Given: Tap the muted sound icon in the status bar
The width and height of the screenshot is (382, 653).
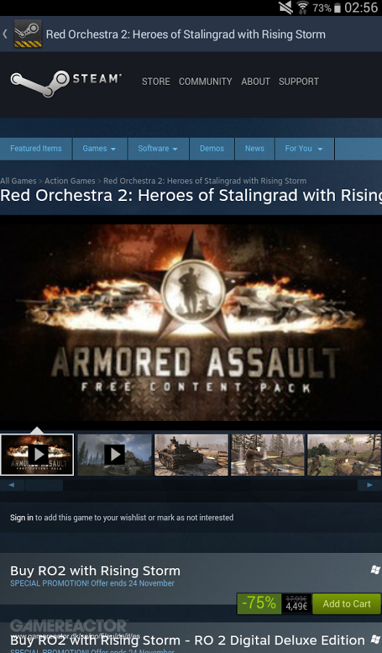Looking at the screenshot, I should tap(286, 7).
